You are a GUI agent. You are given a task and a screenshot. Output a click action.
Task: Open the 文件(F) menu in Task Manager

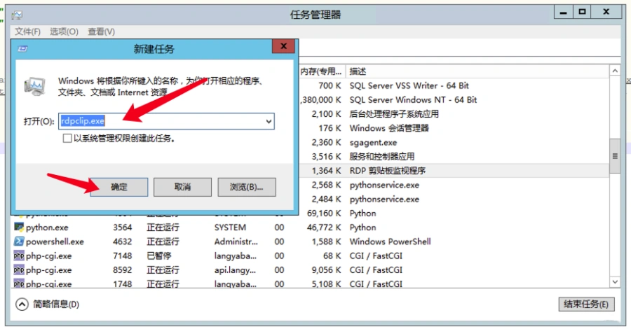pos(27,31)
